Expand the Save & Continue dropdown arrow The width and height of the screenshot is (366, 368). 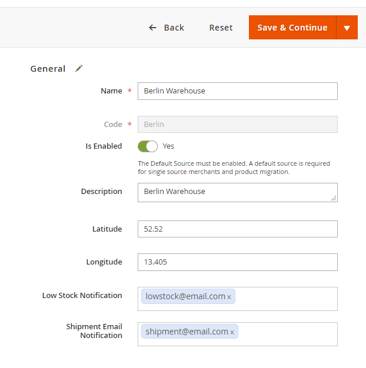(x=347, y=28)
